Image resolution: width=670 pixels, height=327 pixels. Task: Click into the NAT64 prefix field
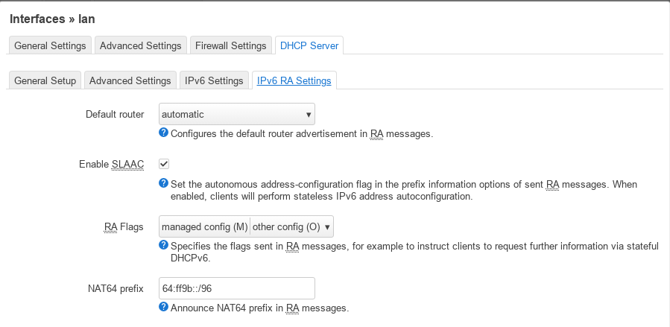tap(237, 288)
